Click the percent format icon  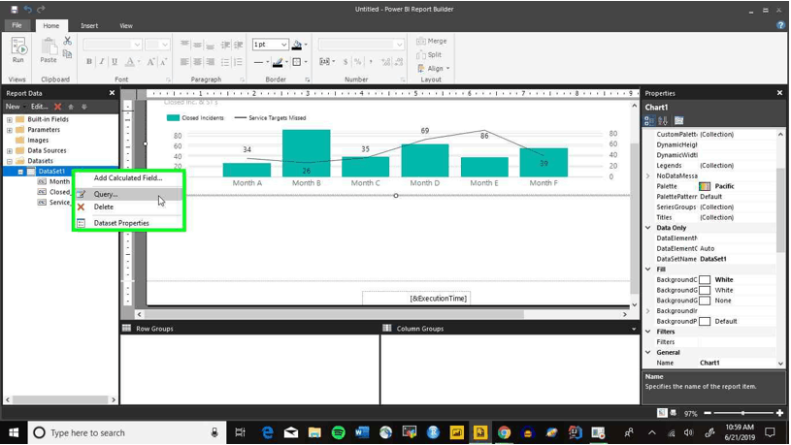(x=358, y=61)
